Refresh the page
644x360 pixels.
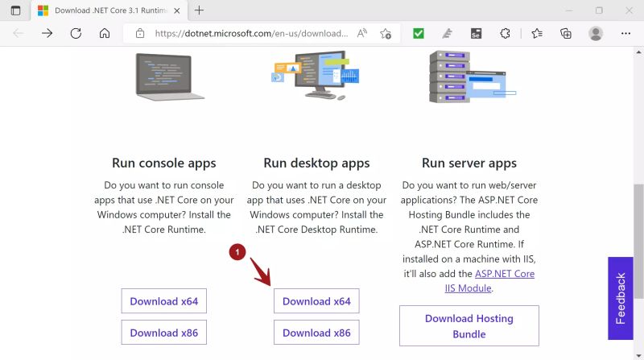tap(76, 33)
